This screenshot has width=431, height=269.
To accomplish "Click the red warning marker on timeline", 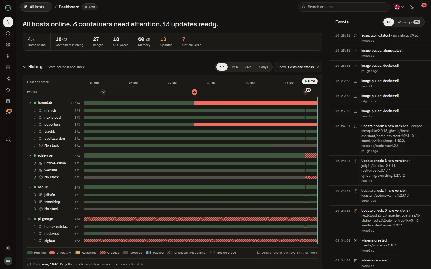I will point(194,92).
